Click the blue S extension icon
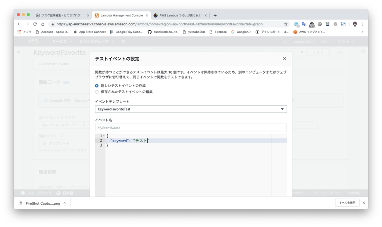Image resolution: width=382 pixels, height=227 pixels. point(343,24)
